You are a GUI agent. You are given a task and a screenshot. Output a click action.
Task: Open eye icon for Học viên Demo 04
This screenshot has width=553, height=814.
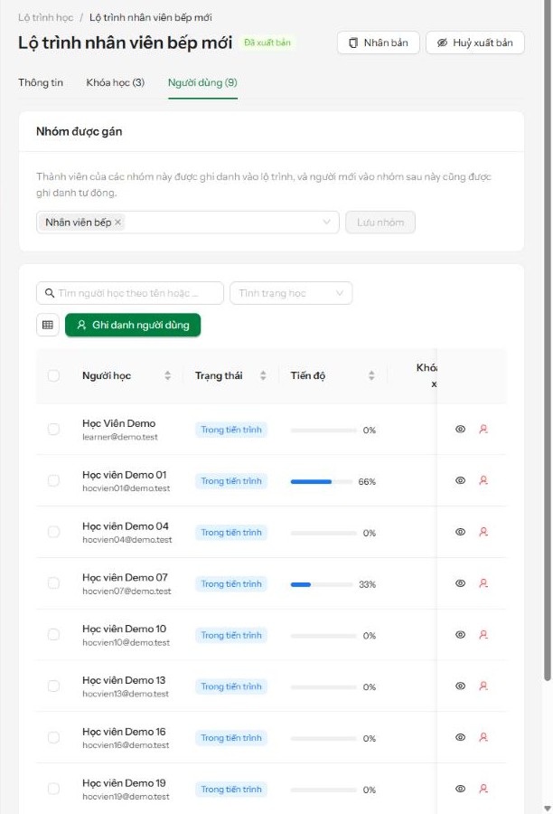[460, 532]
